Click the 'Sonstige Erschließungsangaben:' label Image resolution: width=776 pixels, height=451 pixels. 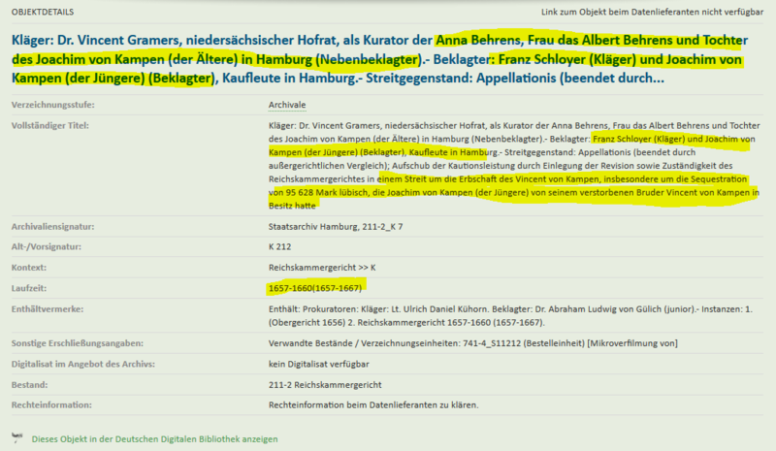point(77,343)
